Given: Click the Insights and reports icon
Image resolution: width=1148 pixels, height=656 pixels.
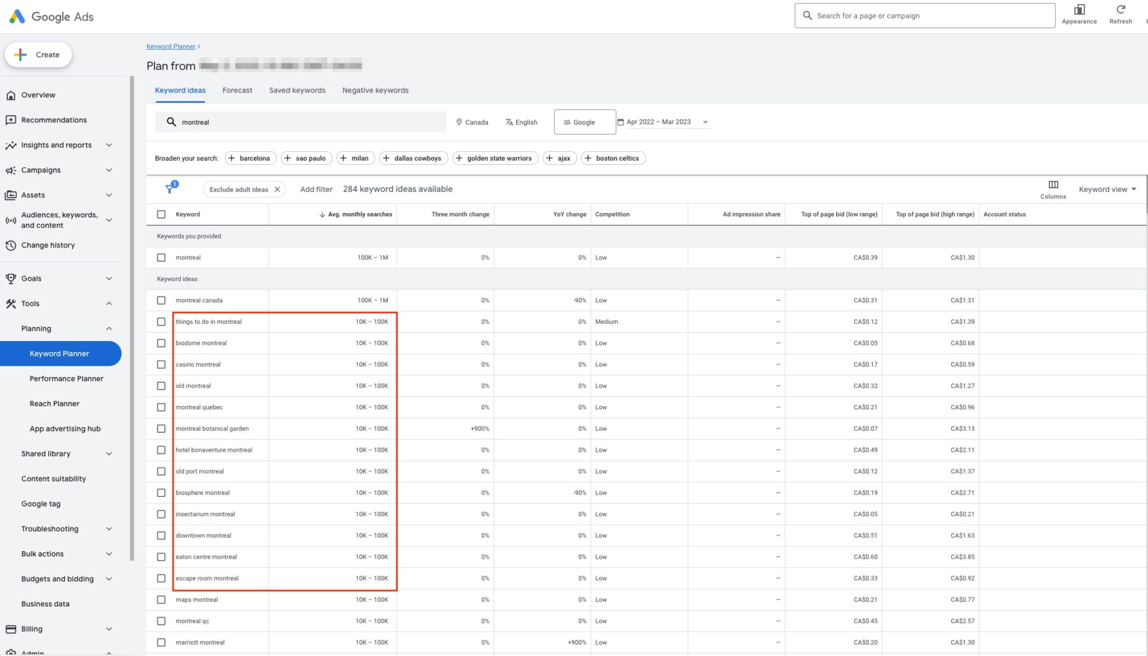Looking at the screenshot, I should pos(11,145).
